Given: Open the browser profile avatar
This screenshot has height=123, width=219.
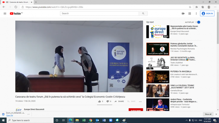Looking at the screenshot, I should coord(209,7).
